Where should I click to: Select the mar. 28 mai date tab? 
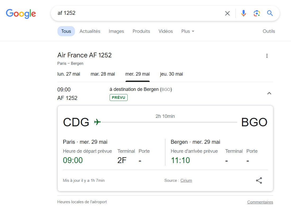(x=103, y=74)
